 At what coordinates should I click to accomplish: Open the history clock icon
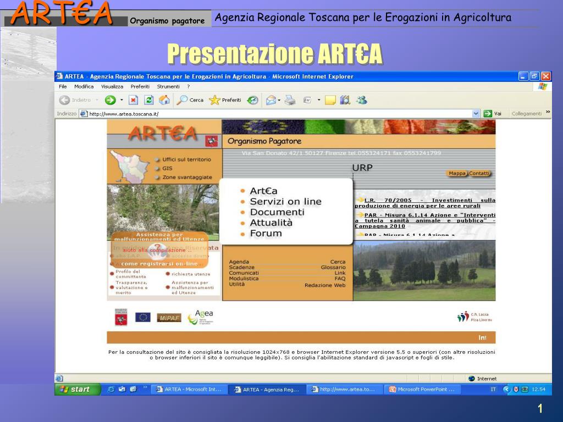pyautogui.click(x=253, y=100)
